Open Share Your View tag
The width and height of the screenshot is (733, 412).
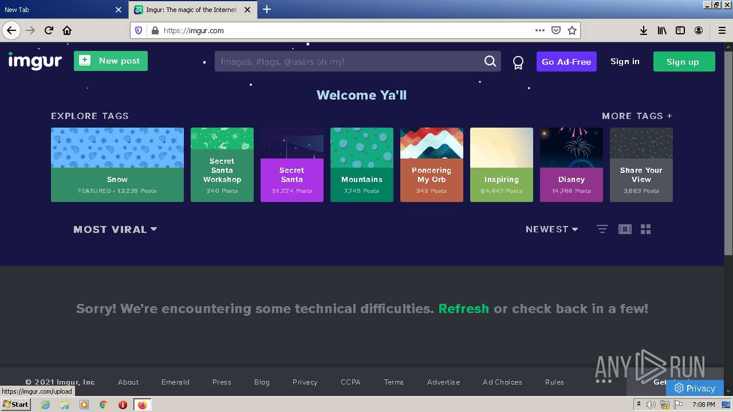click(x=641, y=165)
